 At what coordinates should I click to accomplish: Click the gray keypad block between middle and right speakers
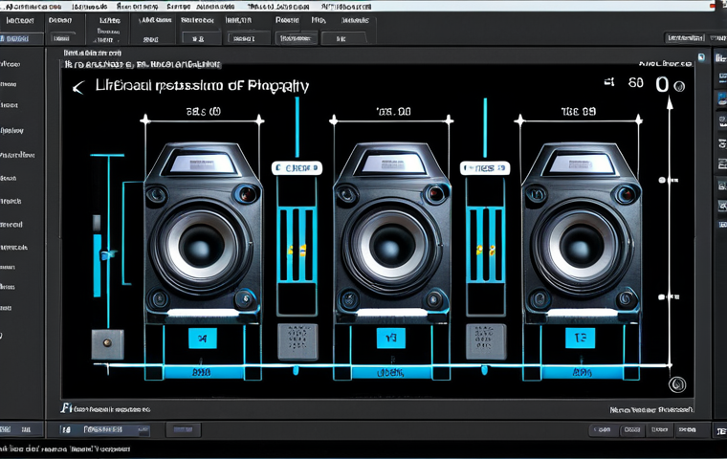[486, 341]
